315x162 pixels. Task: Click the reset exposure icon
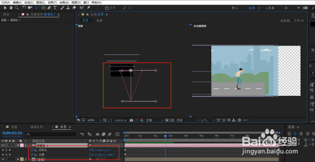(239, 120)
